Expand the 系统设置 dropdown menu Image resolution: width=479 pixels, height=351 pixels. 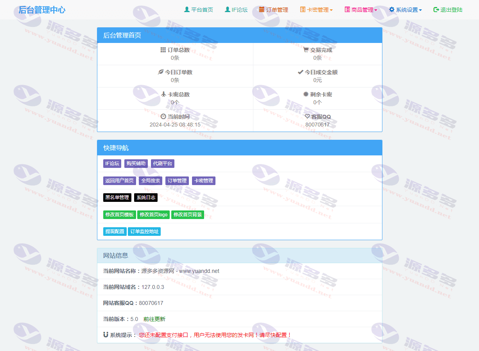click(x=409, y=10)
